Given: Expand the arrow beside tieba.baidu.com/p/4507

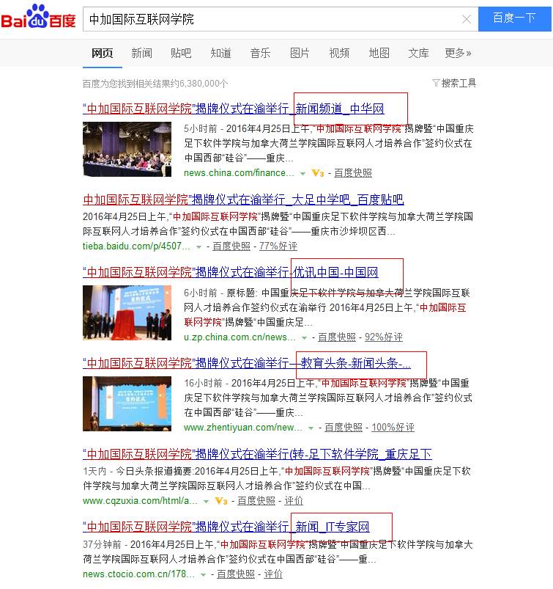Looking at the screenshot, I should [x=198, y=246].
